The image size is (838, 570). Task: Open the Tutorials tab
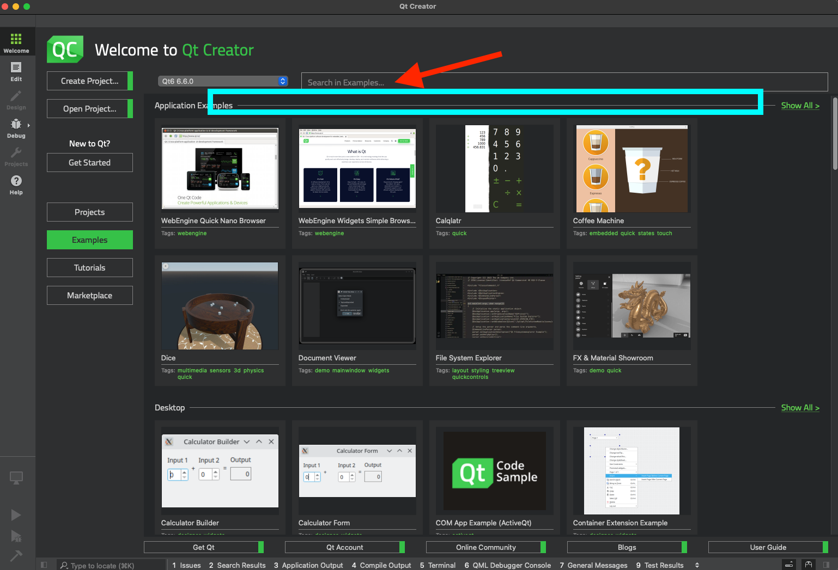pos(90,267)
